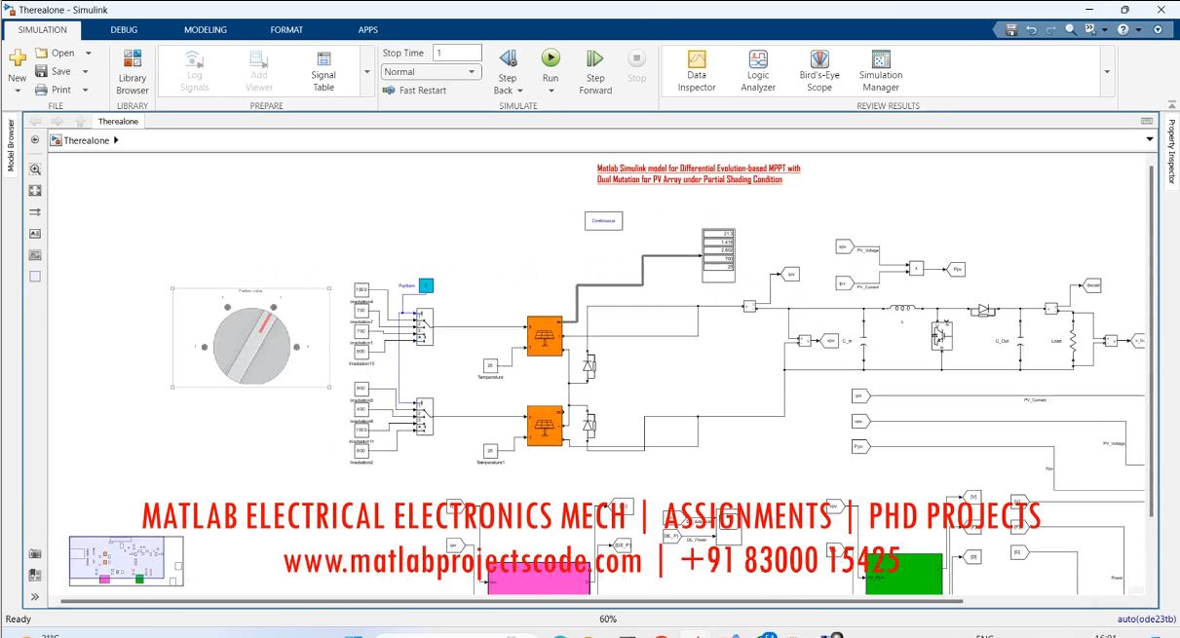The width and height of the screenshot is (1180, 638).
Task: Expand the Open dropdown arrow
Action: pyautogui.click(x=88, y=53)
